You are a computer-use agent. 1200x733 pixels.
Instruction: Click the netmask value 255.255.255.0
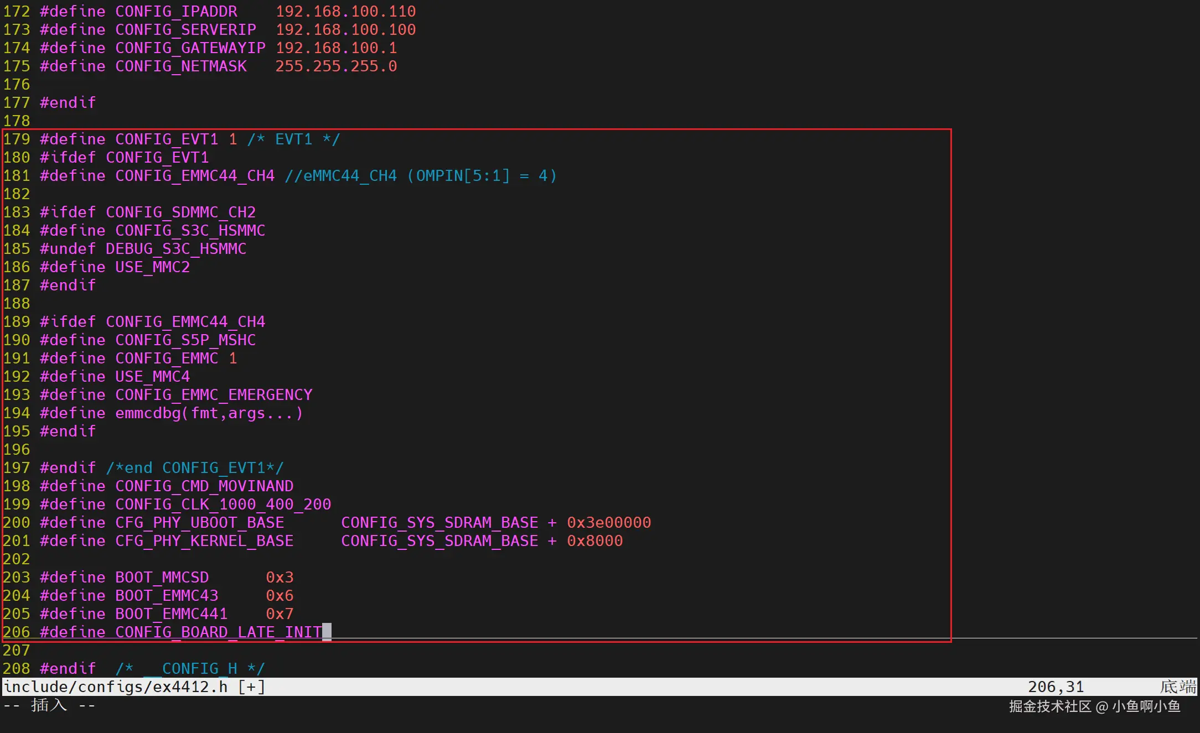[336, 66]
